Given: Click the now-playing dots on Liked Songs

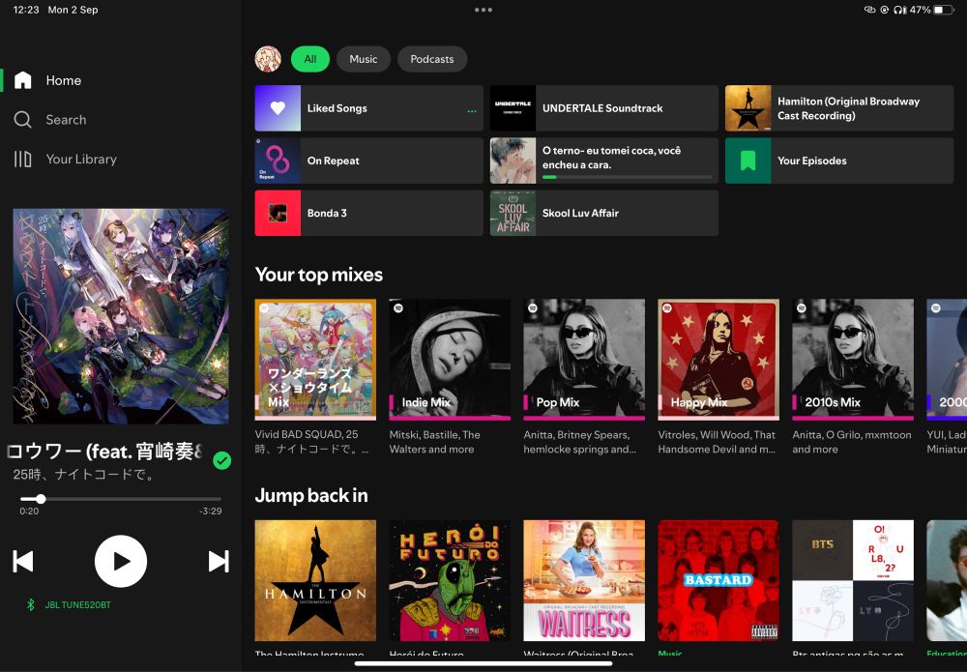Looking at the screenshot, I should 472,111.
